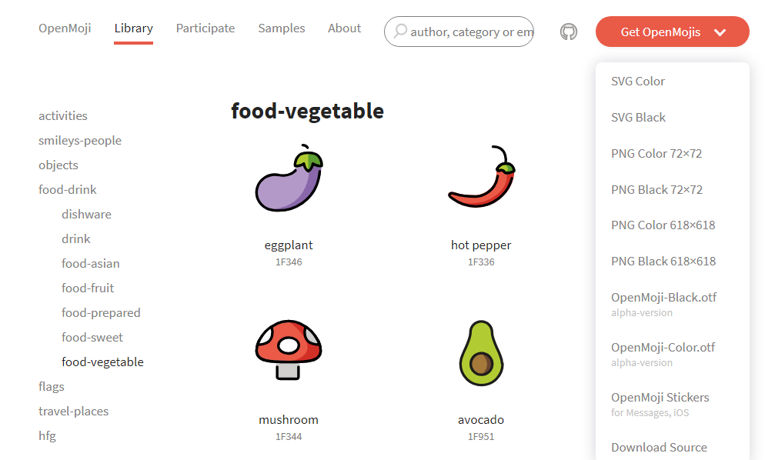Select the mushroom emoji icon
This screenshot has height=460, width=765.
tap(289, 350)
